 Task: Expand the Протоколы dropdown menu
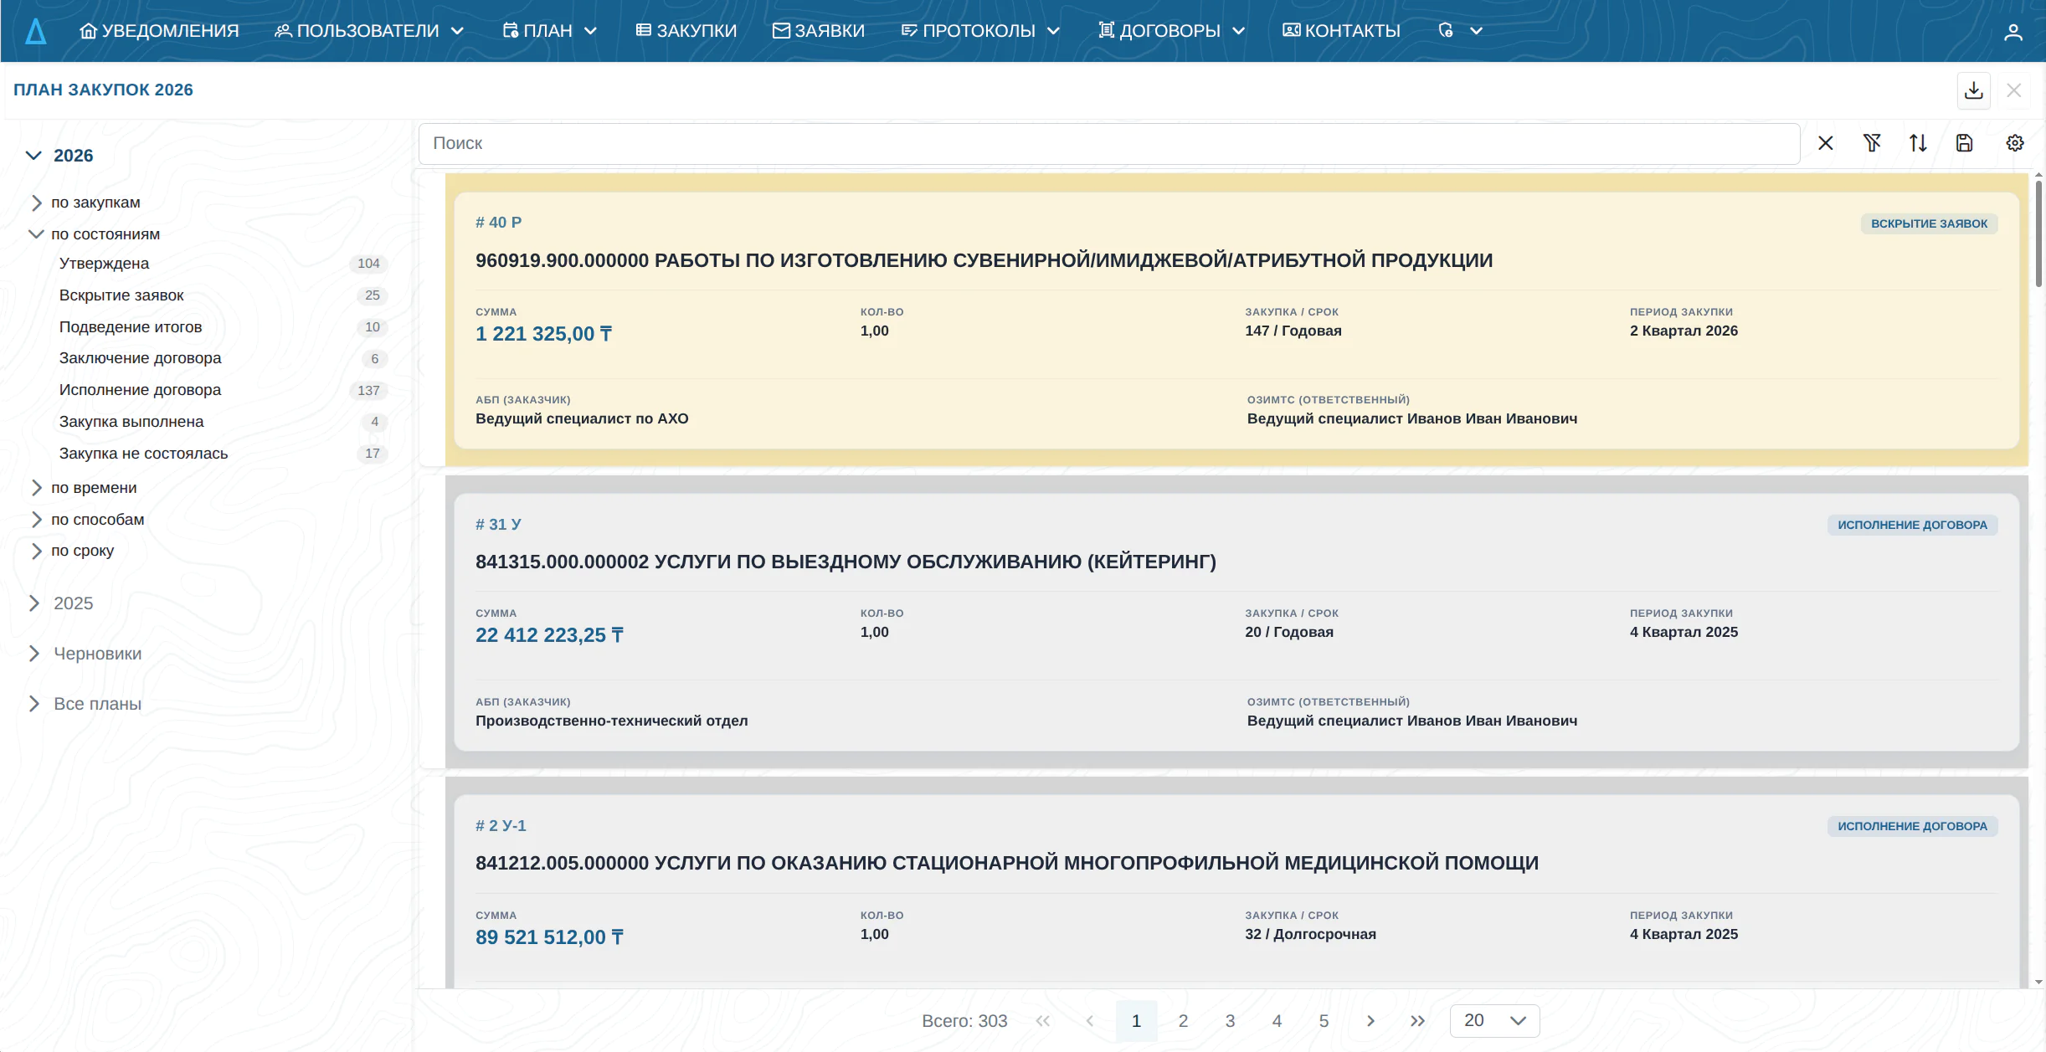[981, 31]
